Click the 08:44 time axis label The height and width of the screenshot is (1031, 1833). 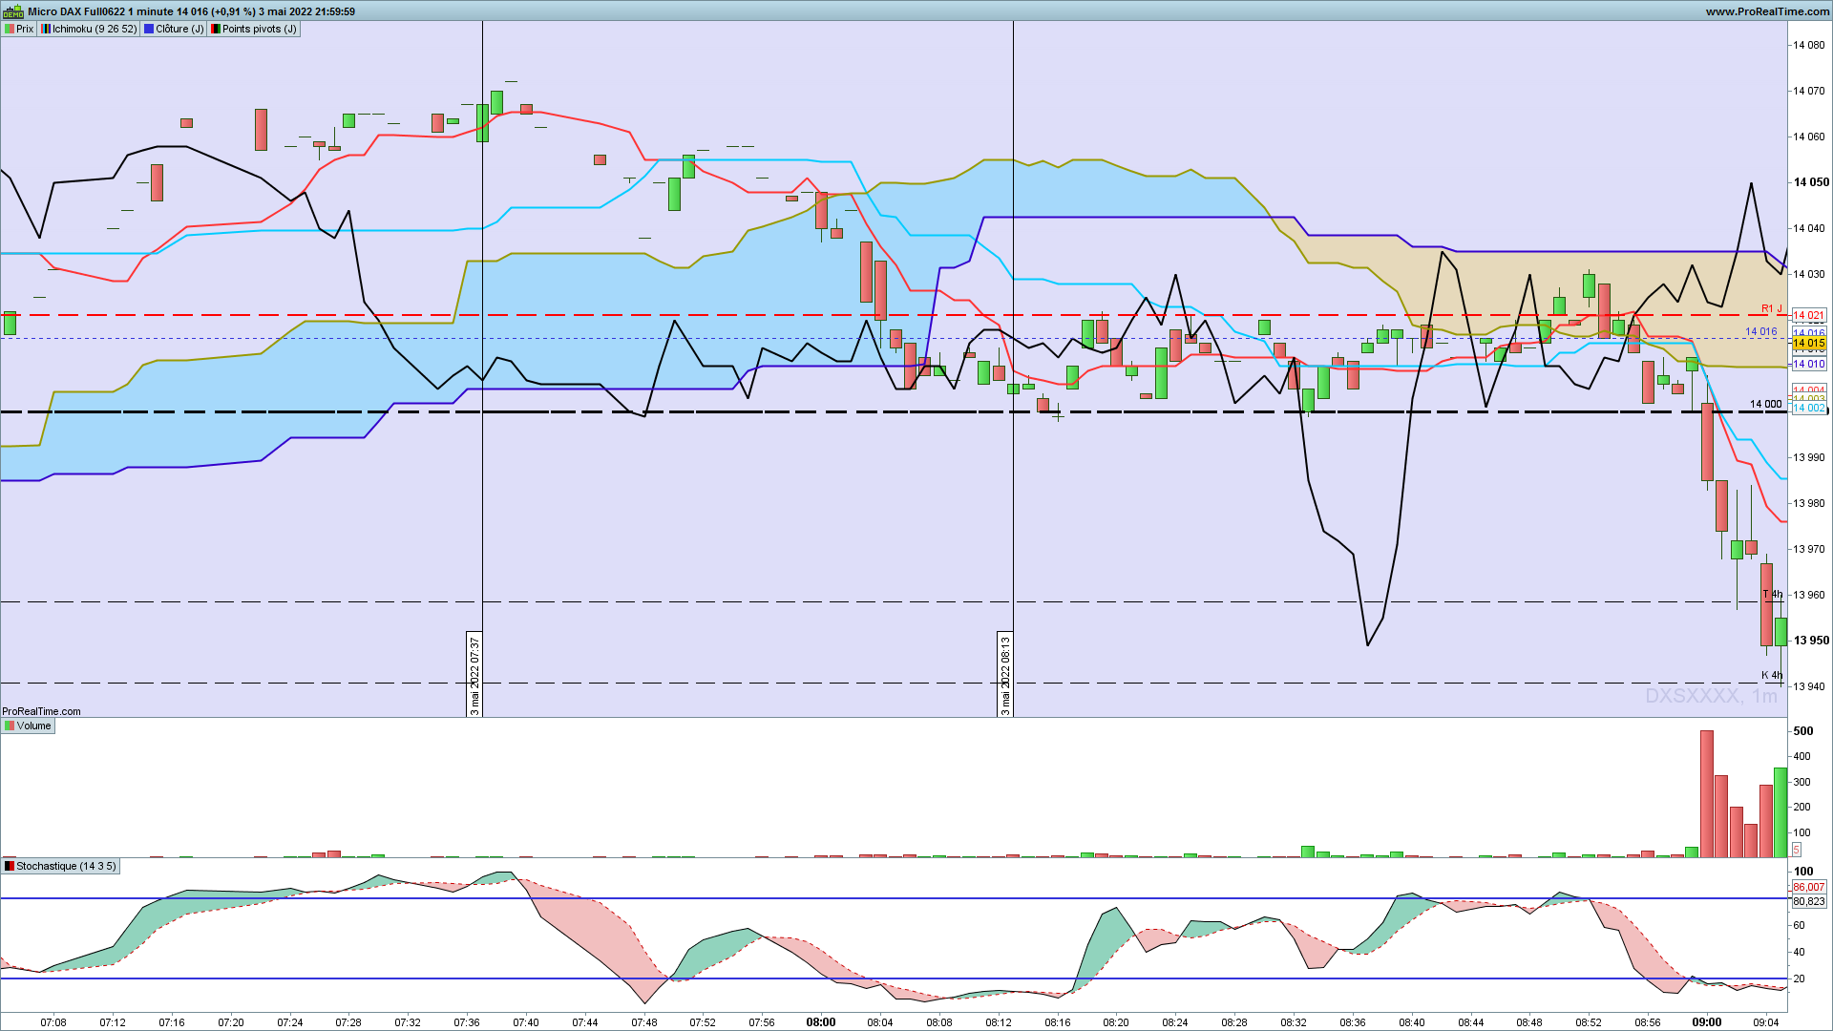1471,1022
